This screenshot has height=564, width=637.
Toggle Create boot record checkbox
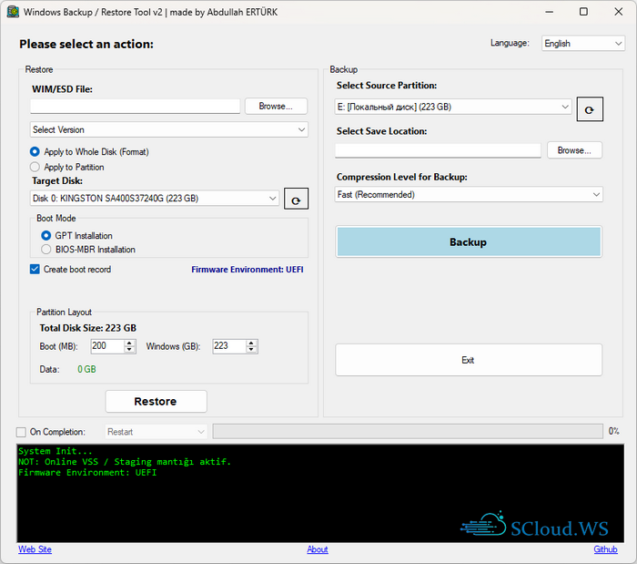click(35, 270)
